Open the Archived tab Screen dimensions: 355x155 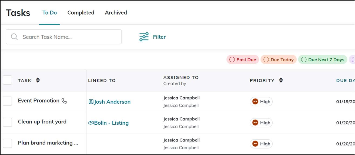coord(116,13)
